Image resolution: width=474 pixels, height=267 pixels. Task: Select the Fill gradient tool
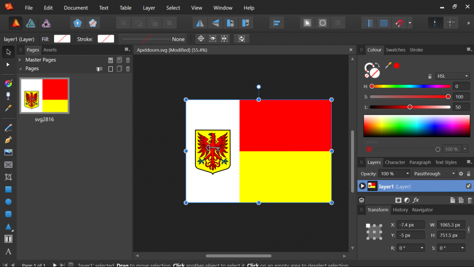(8, 83)
